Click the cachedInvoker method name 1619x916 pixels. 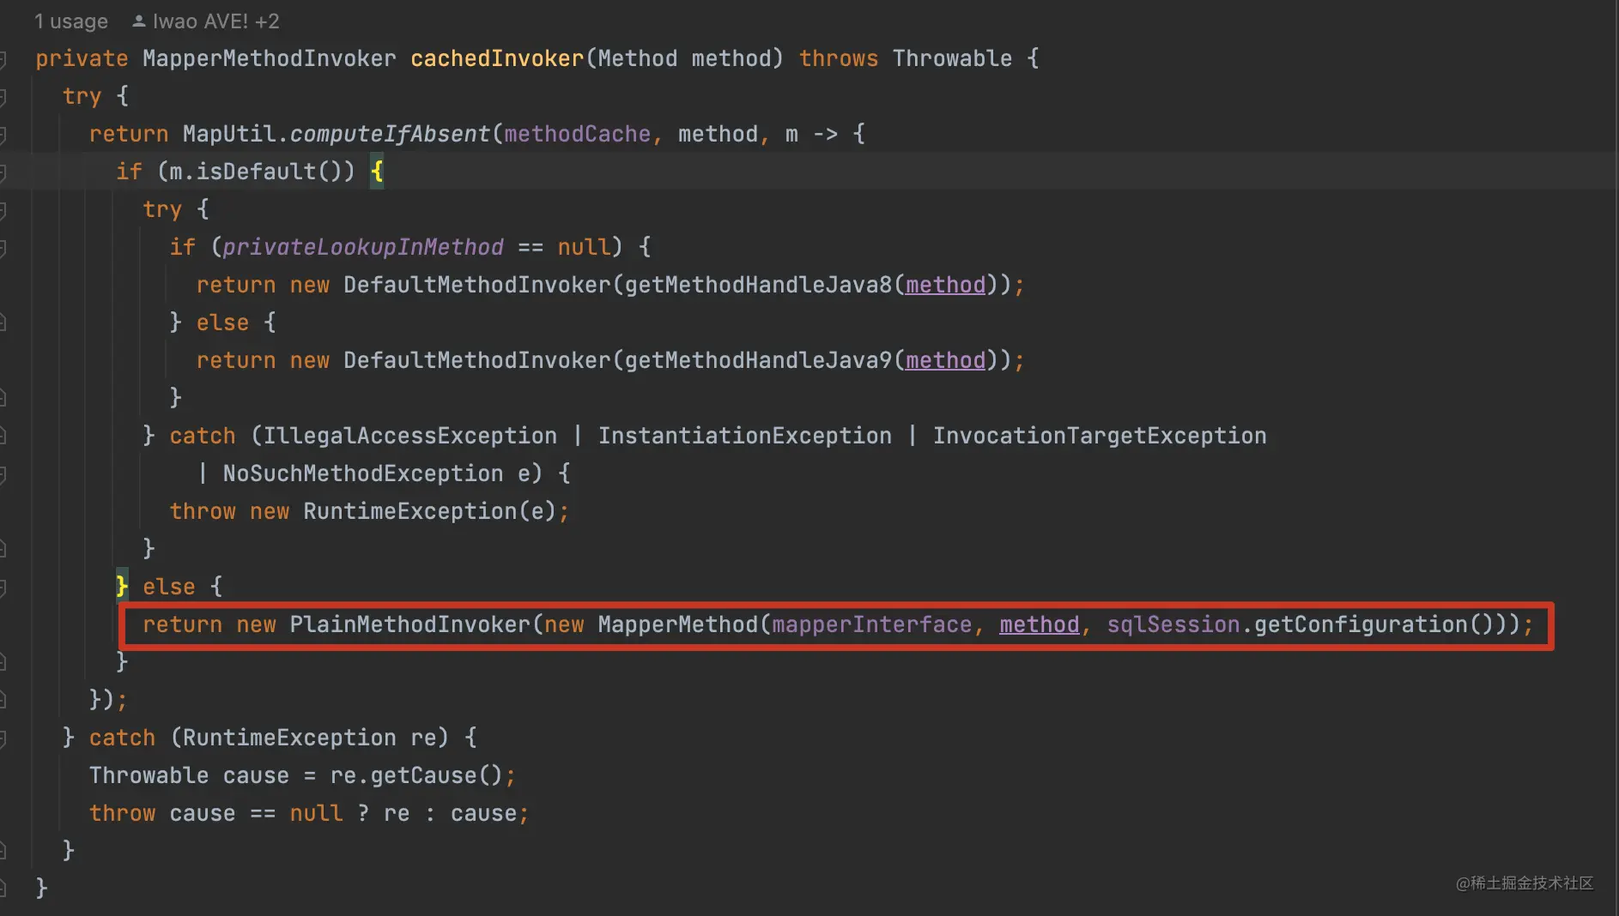tap(496, 59)
